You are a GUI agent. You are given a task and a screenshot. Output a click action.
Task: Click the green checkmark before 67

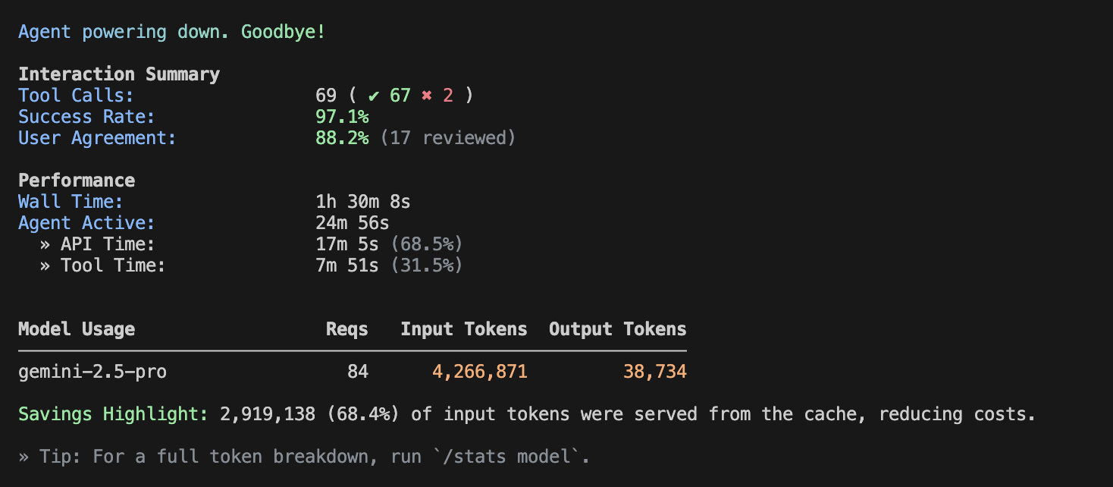[374, 96]
